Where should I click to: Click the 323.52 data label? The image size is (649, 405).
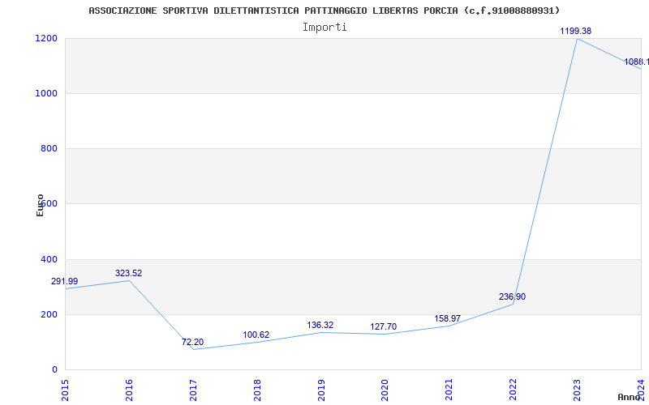pyautogui.click(x=129, y=273)
